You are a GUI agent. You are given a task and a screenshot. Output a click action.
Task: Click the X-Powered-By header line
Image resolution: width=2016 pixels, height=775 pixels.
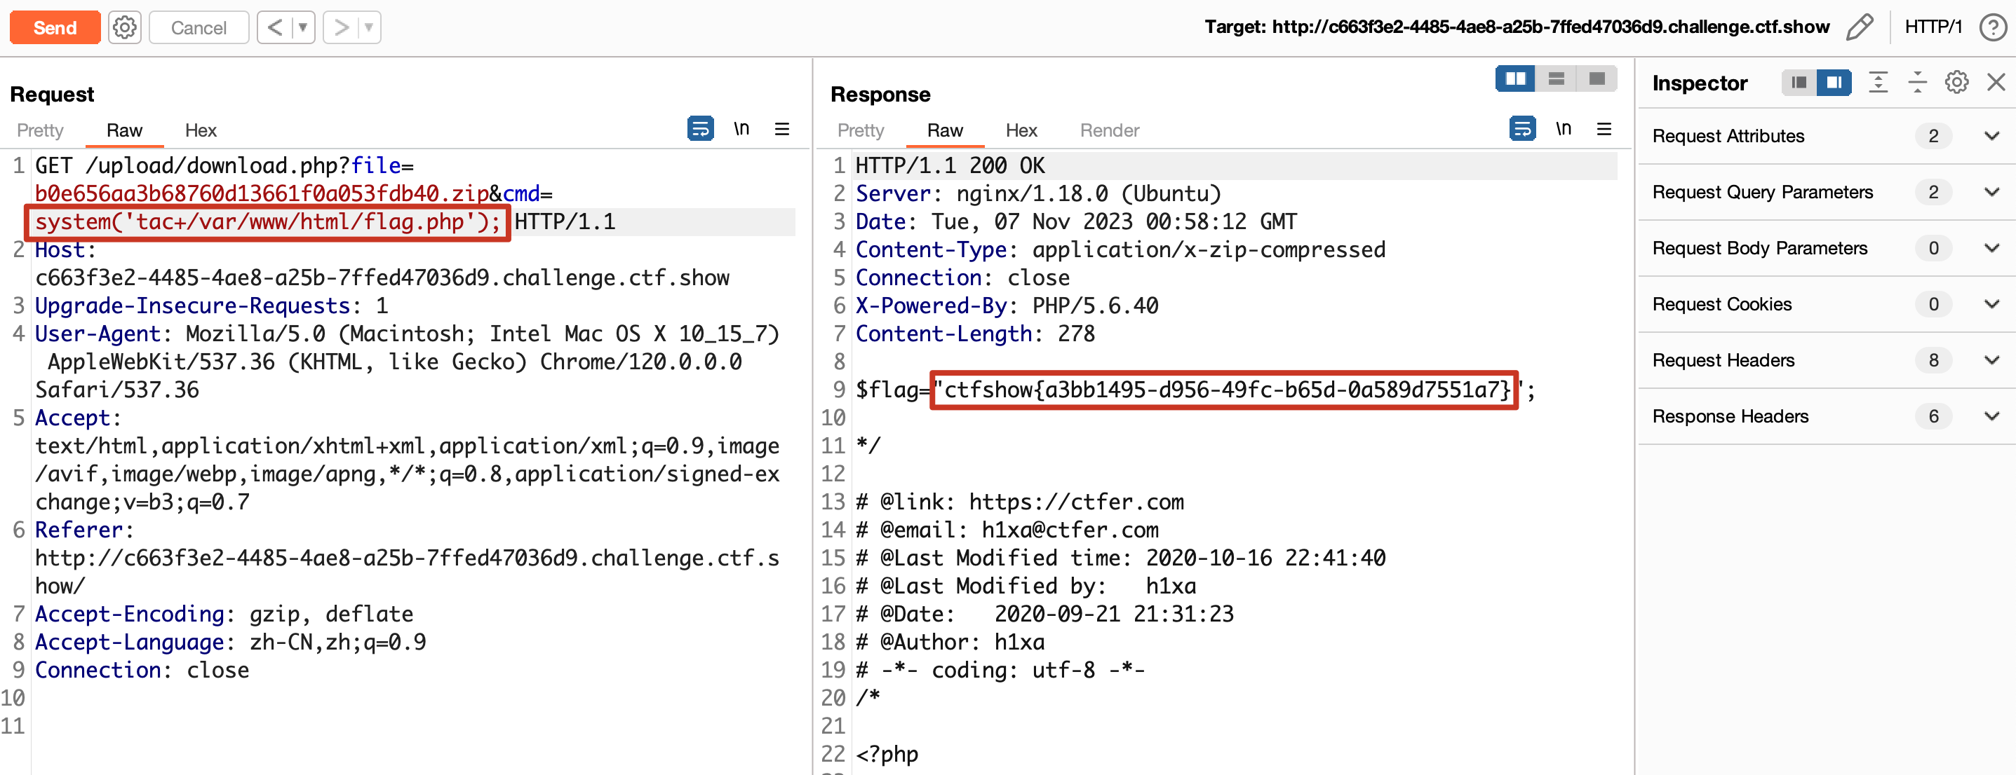tap(1007, 306)
